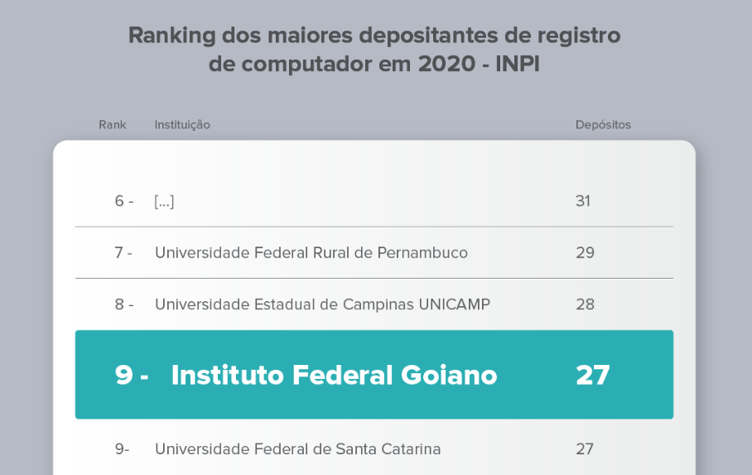Screen dimensions: 752x475
Task: Select the Rank column header
Action: tap(113, 125)
